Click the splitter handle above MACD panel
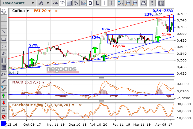Viewport: 193px width, 129px height. (101, 78)
